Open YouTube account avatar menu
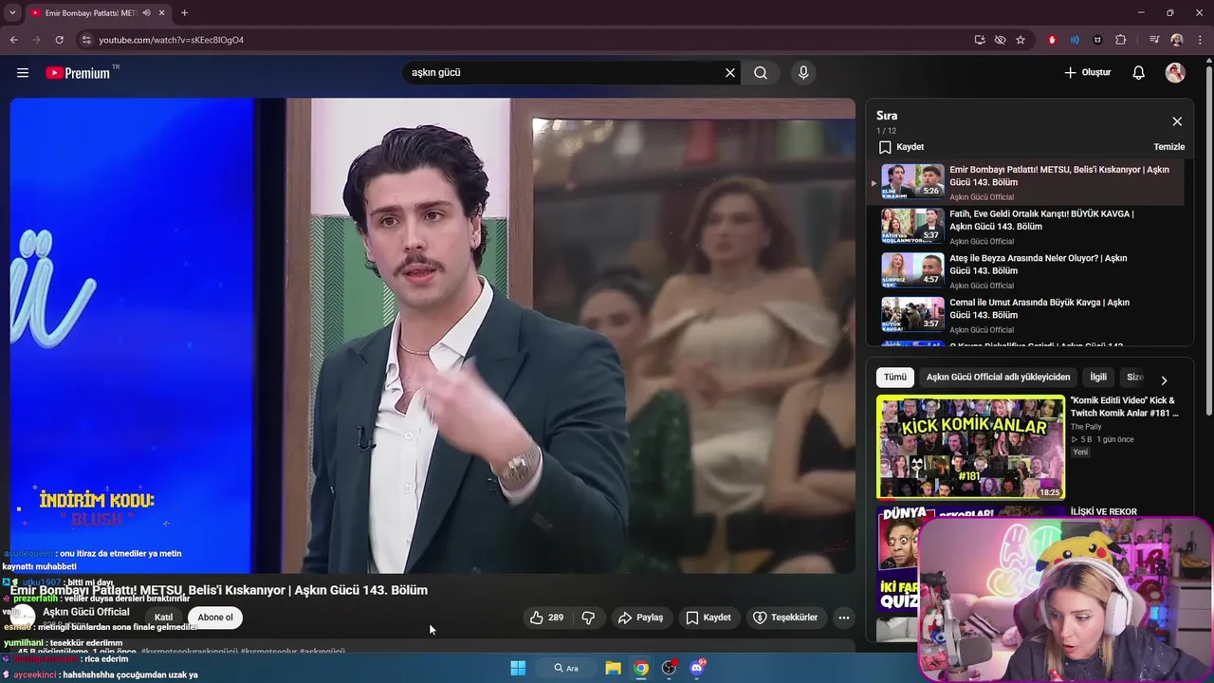1214x683 pixels. click(1175, 73)
